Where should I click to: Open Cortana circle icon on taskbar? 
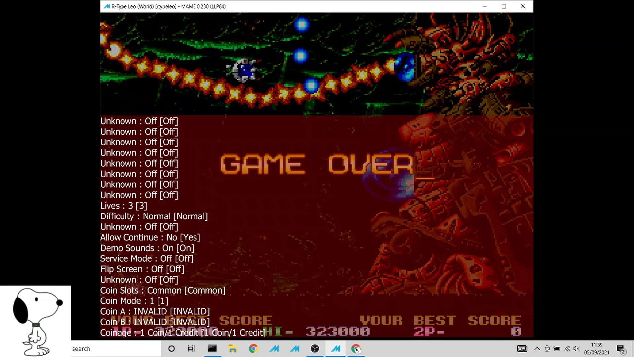click(x=171, y=349)
